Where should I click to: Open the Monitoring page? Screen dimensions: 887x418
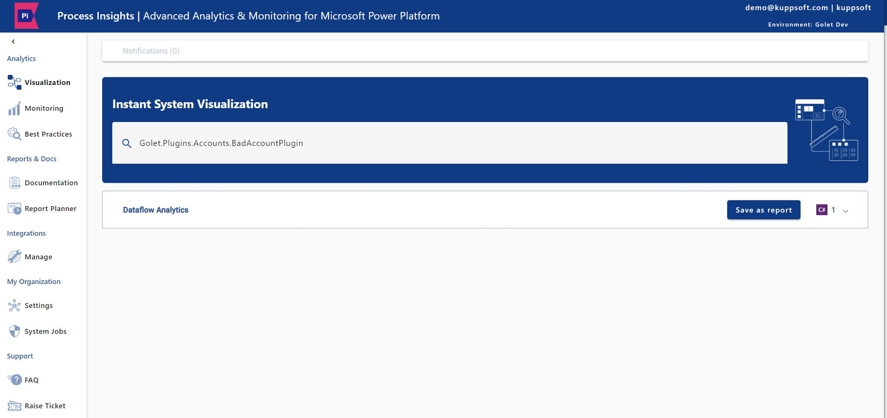pyautogui.click(x=44, y=108)
